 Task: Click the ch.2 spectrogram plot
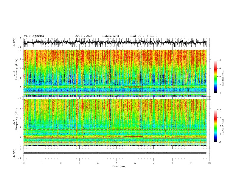click(115, 123)
